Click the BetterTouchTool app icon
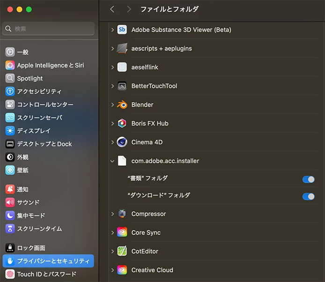 [122, 86]
